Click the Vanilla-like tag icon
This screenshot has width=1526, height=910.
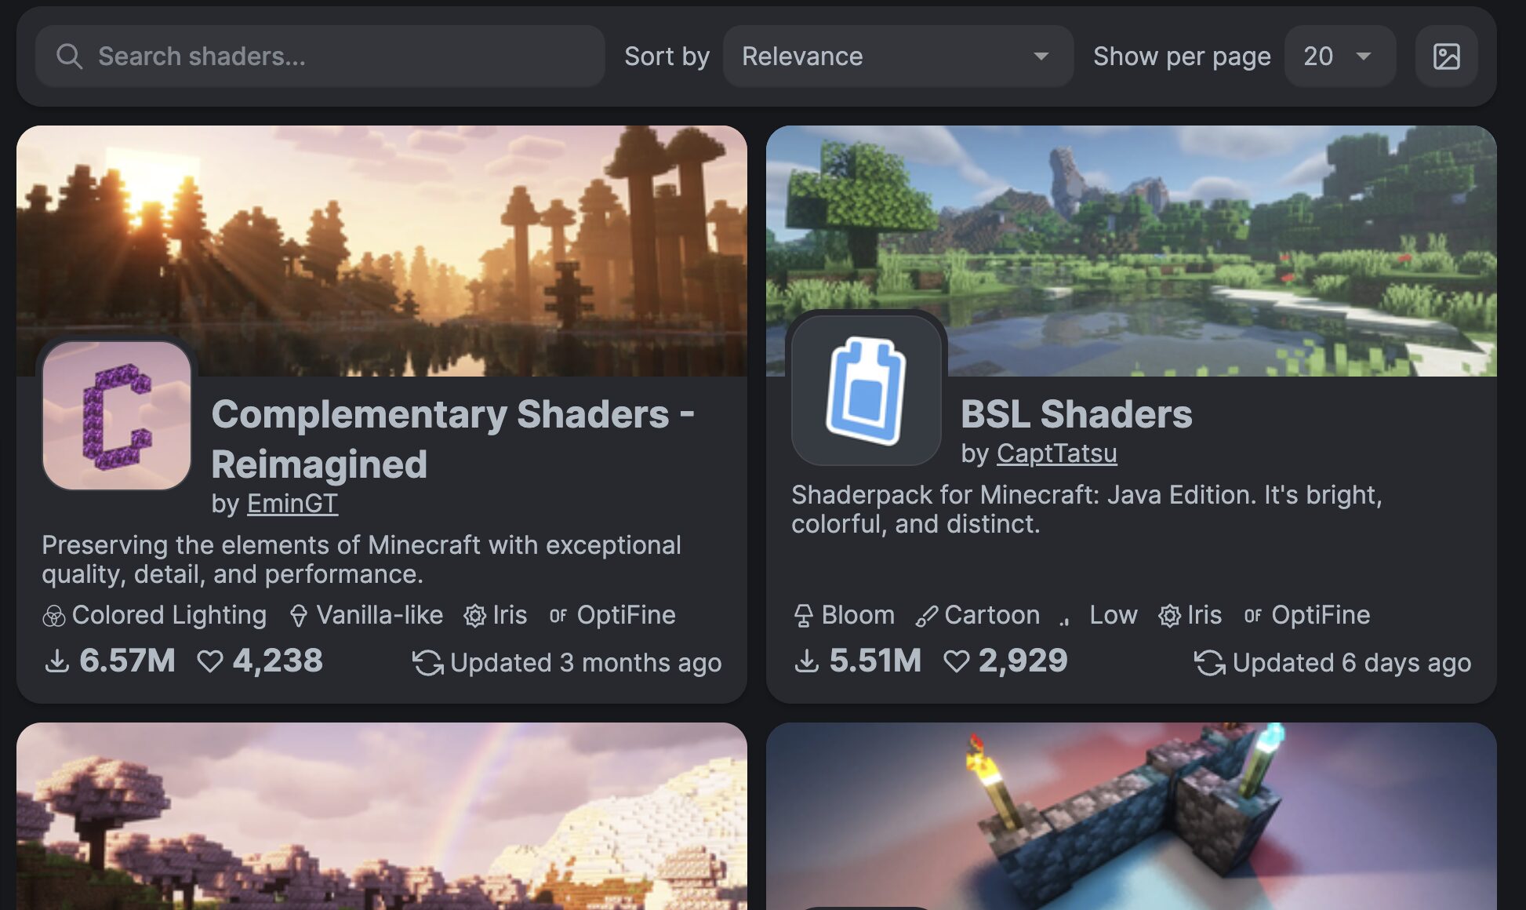(299, 617)
